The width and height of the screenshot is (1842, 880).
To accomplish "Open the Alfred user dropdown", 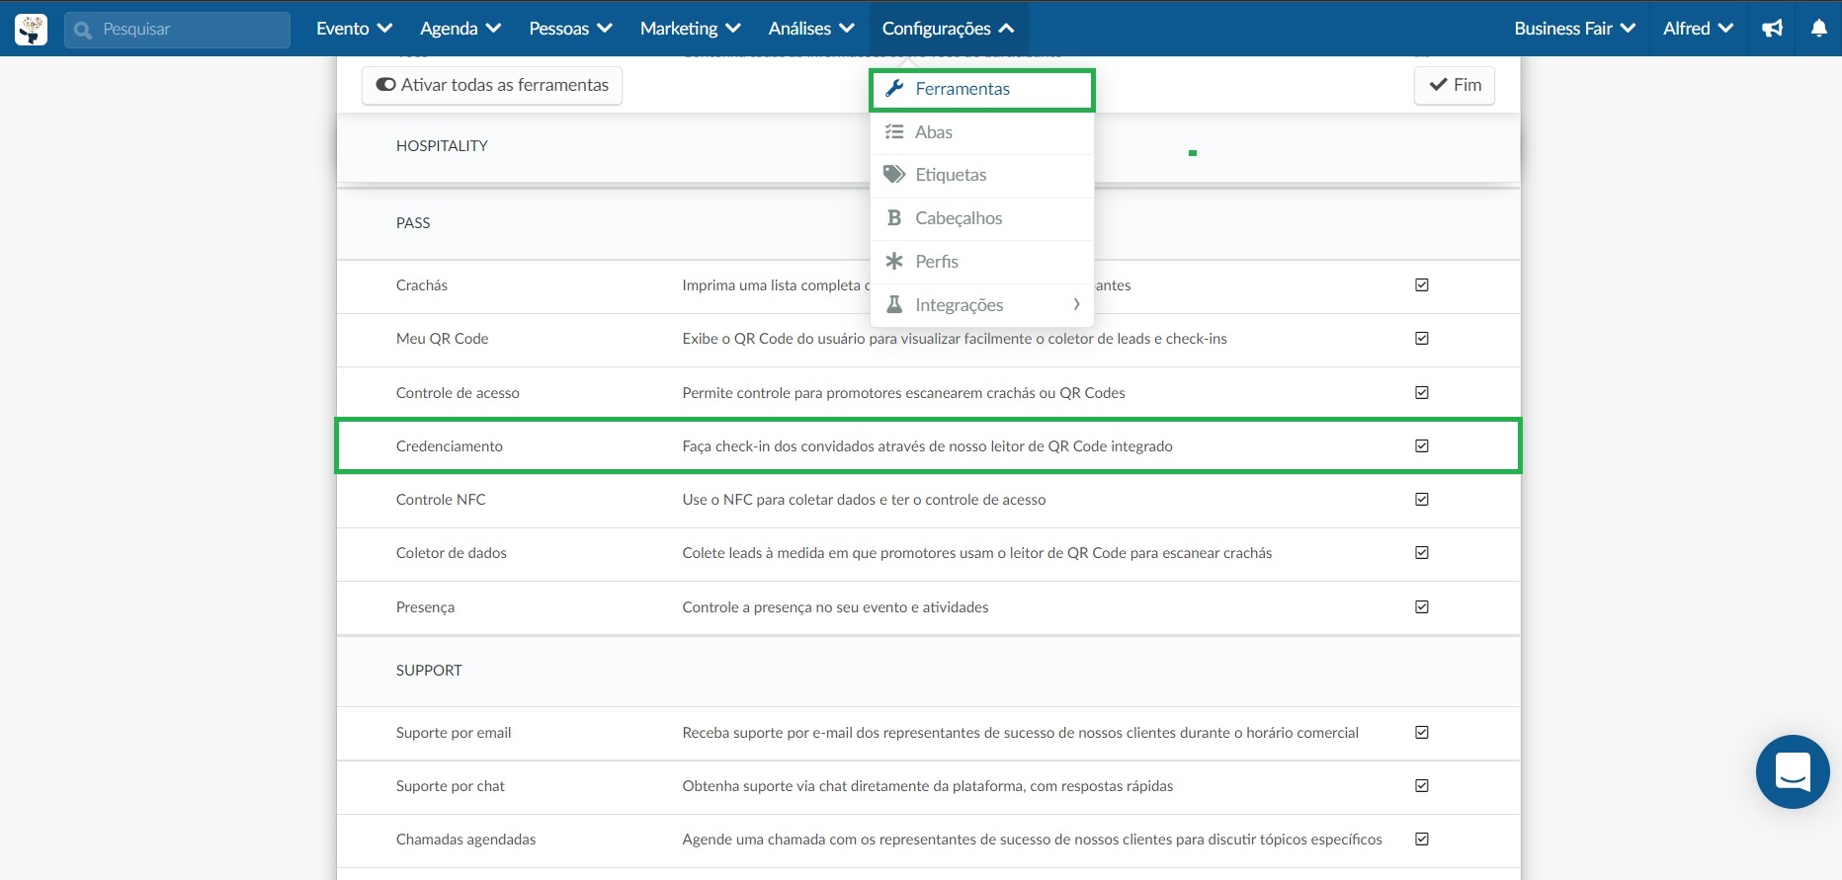I will click(1698, 29).
